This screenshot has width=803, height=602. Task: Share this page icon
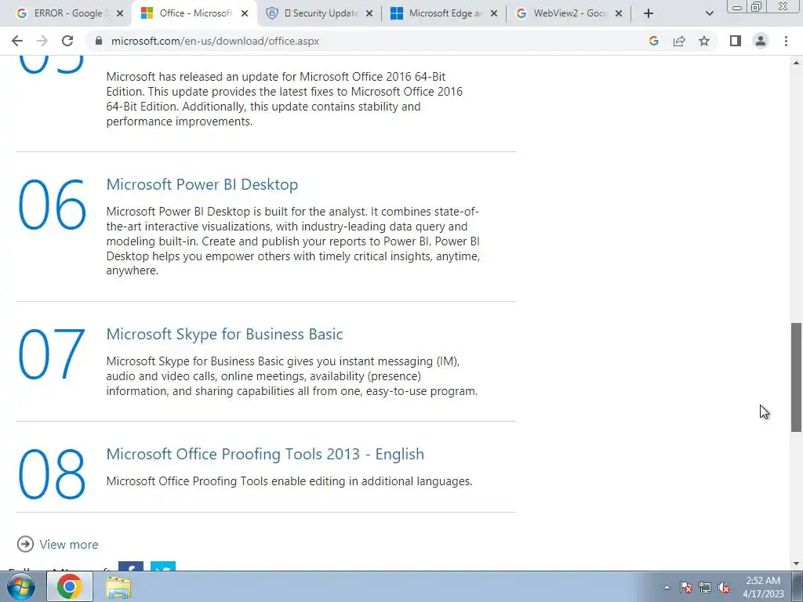679,41
